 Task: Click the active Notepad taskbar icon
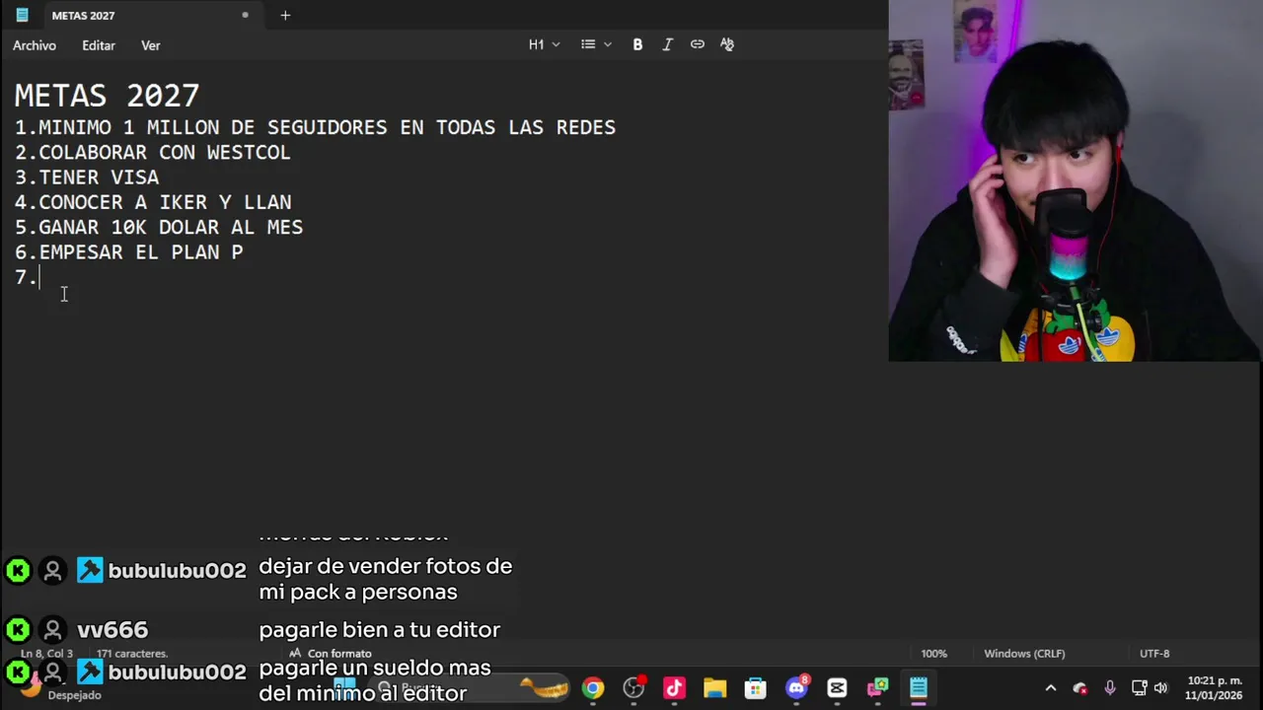[x=918, y=688]
